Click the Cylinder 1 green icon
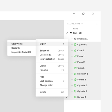The height and width of the screenshot is (112, 112). point(75,45)
